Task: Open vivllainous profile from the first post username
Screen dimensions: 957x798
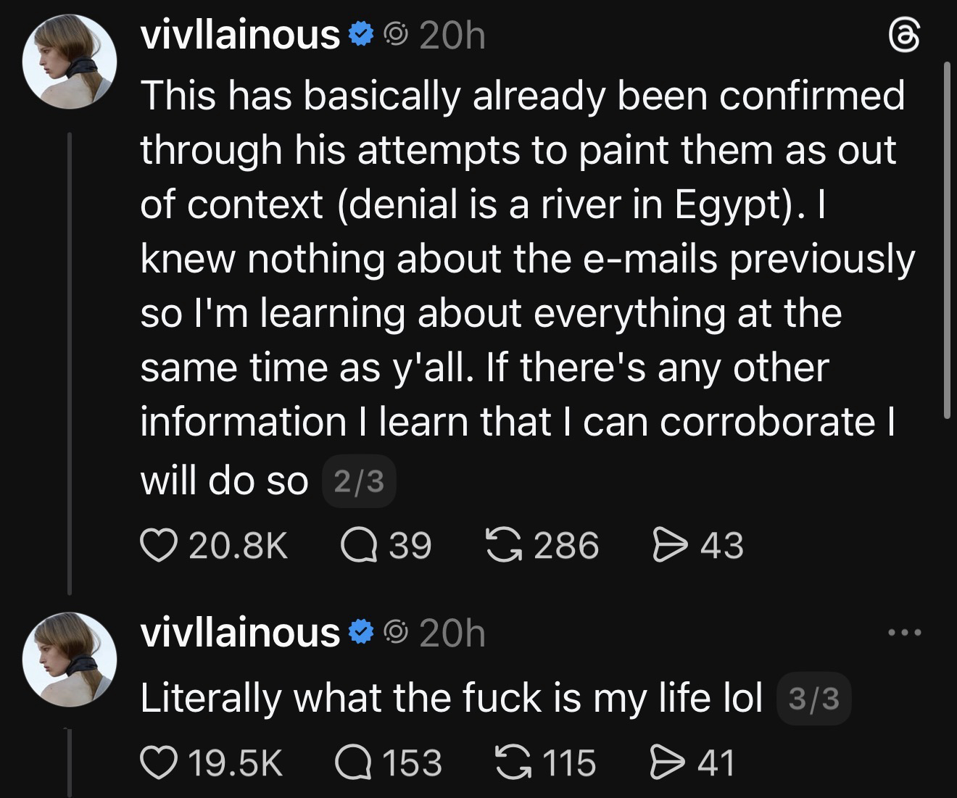Action: pos(239,35)
